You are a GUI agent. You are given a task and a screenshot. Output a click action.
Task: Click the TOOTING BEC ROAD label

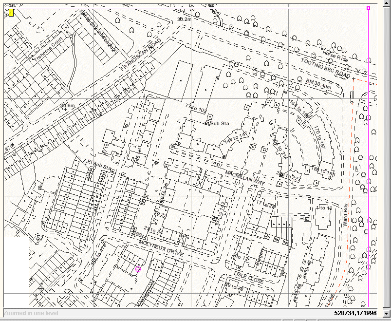pos(325,68)
